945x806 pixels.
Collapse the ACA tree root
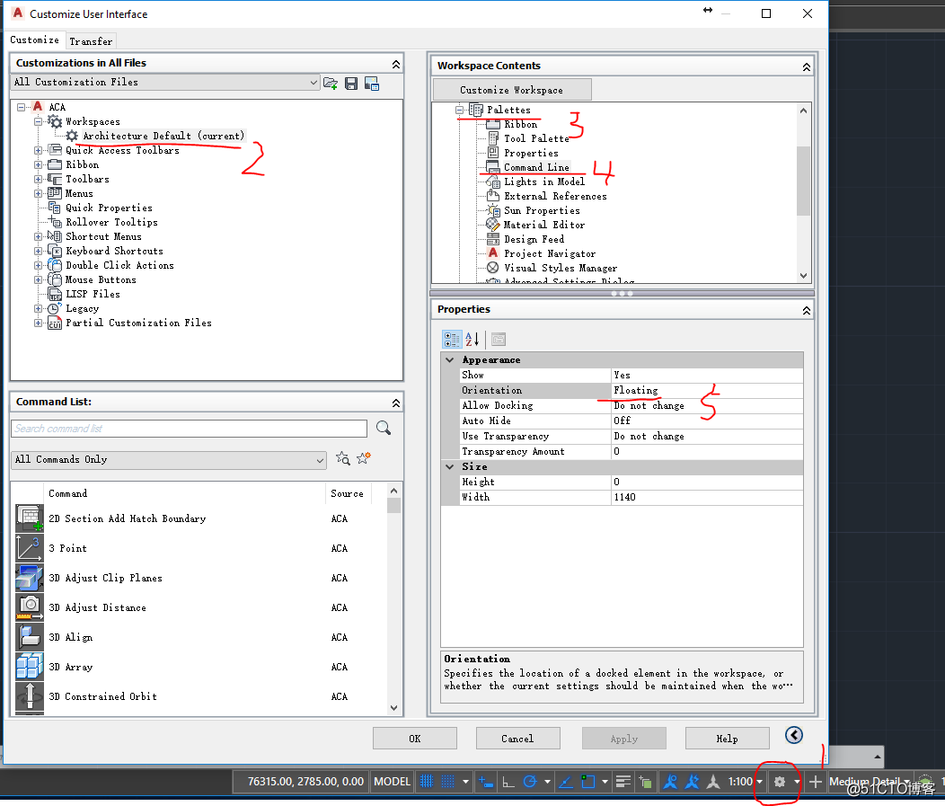(x=21, y=107)
